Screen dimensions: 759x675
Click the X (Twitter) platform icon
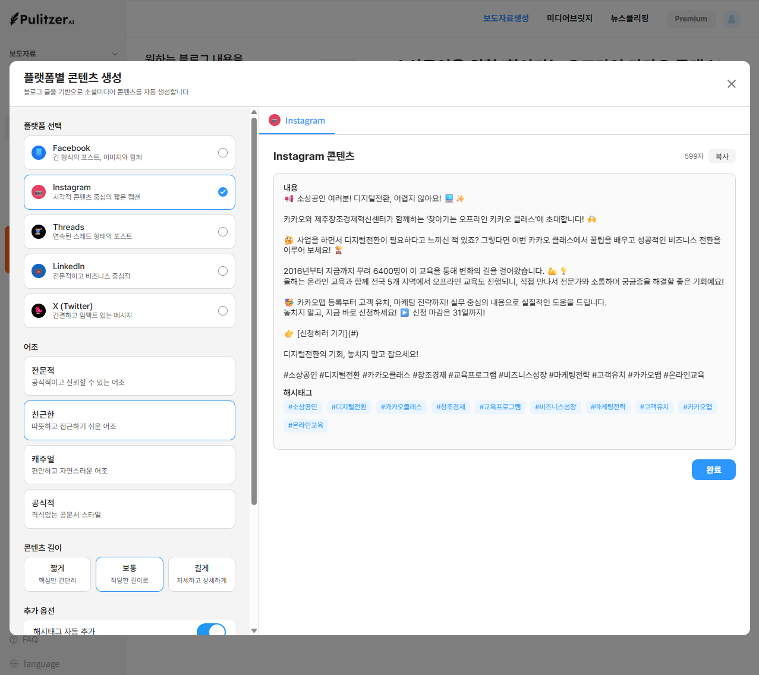39,311
